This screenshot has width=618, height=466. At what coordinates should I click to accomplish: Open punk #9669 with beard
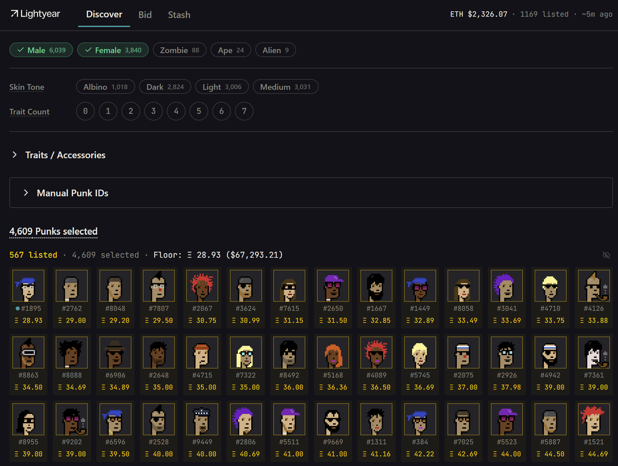(x=333, y=419)
